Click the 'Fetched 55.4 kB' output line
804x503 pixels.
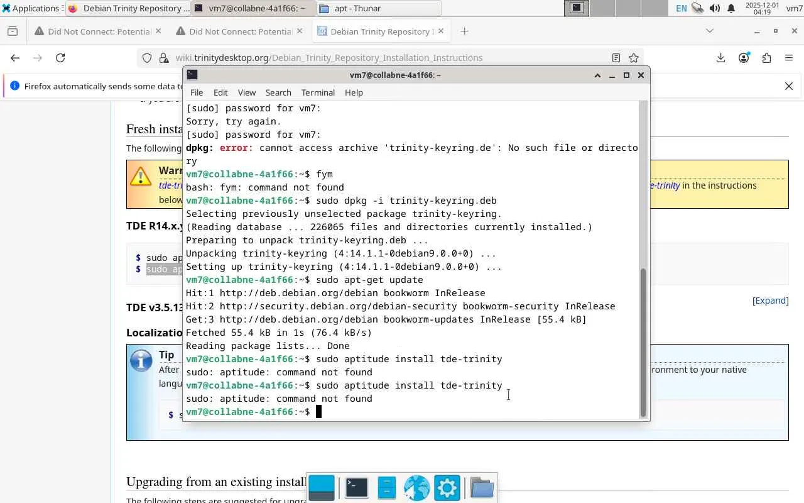[x=279, y=333]
